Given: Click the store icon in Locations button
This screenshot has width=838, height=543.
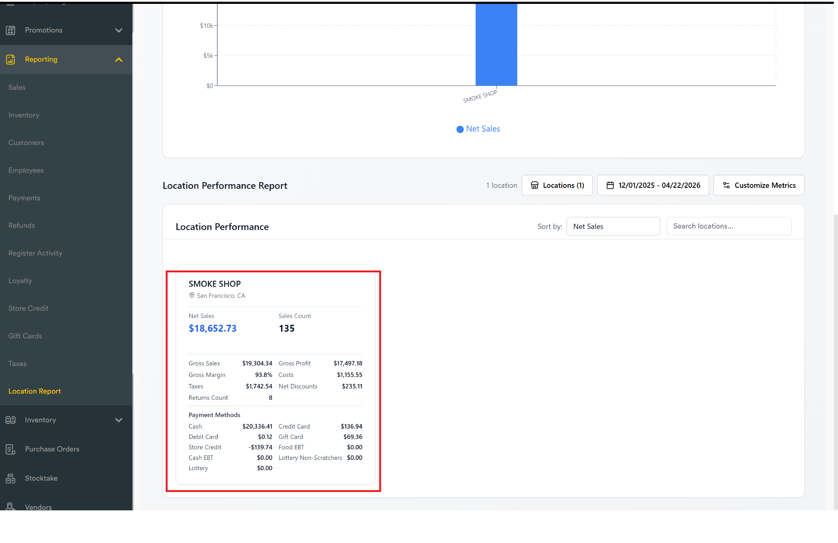Looking at the screenshot, I should [x=535, y=185].
